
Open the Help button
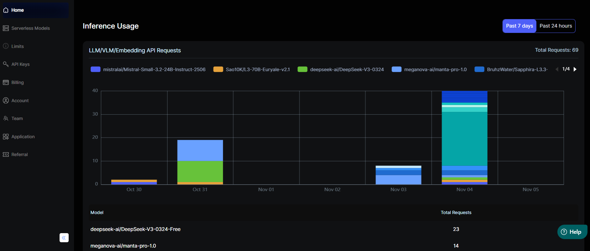click(x=572, y=232)
